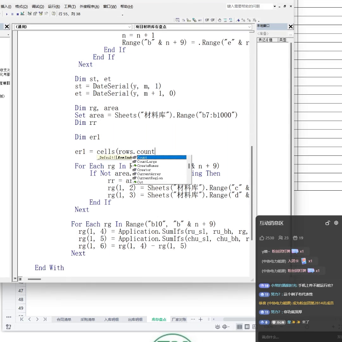Viewport: 342px width, 342px height.
Task: Click the locals window ellipsis button
Action: click(x=290, y=34)
